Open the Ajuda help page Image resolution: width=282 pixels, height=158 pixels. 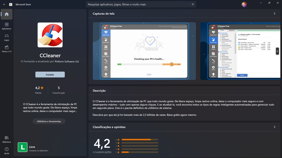6,151
